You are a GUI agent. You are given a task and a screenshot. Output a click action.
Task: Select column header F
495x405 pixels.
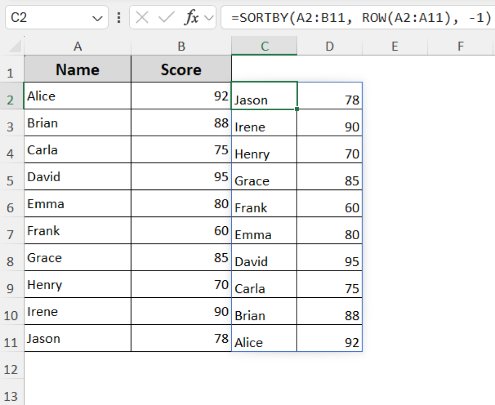[460, 46]
